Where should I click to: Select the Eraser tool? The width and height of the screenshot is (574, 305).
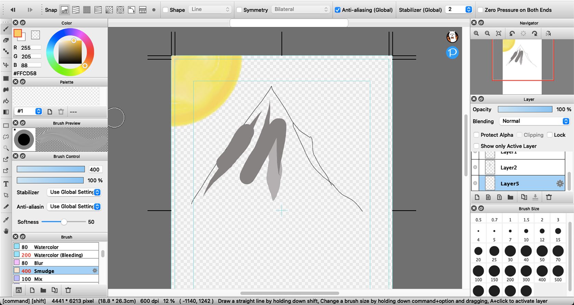(x=6, y=40)
